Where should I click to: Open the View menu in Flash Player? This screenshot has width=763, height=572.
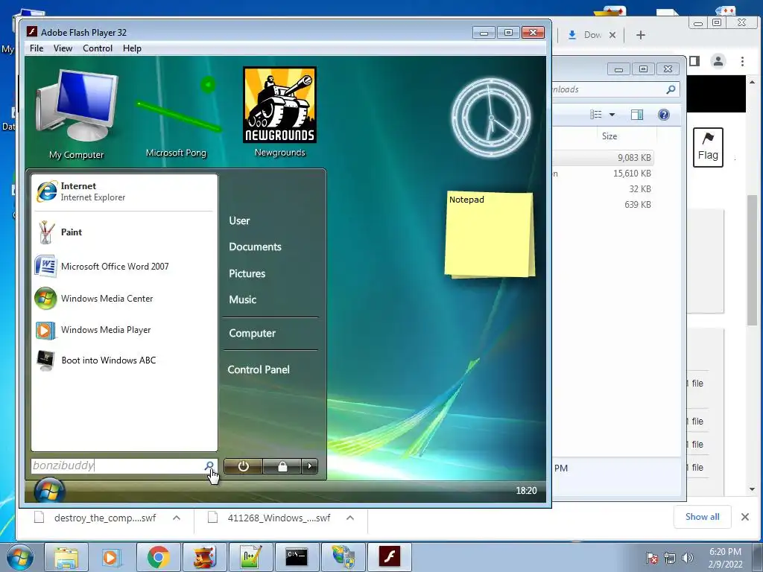[63, 48]
